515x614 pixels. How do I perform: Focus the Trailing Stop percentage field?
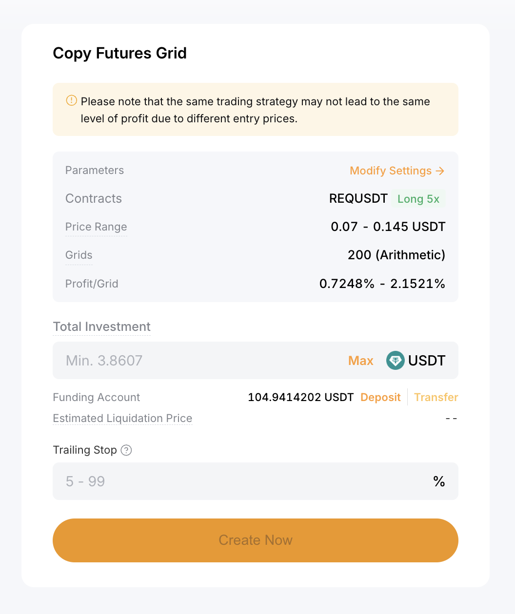tap(256, 481)
